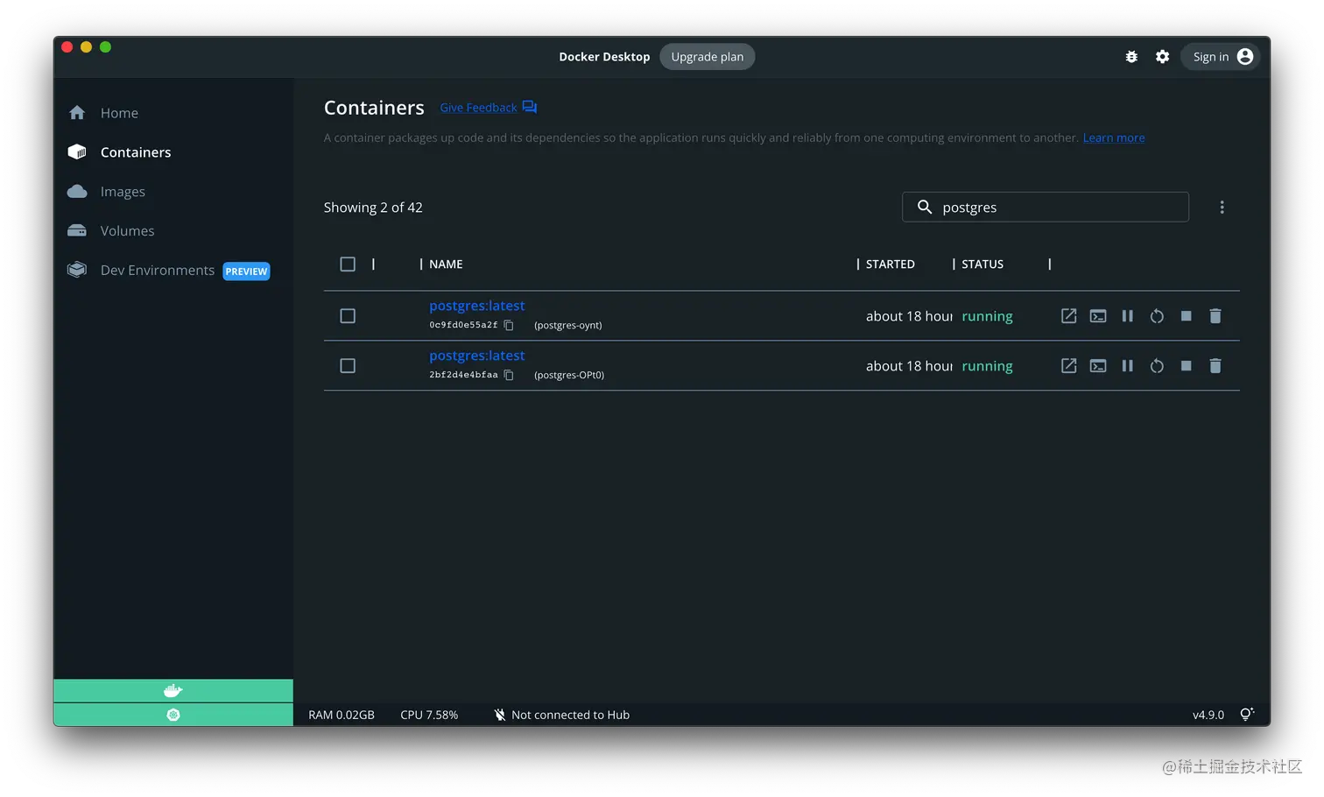Open the Learn more link
The width and height of the screenshot is (1324, 797).
(x=1114, y=138)
